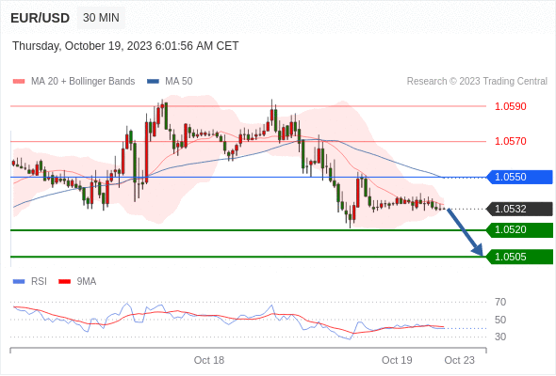The image size is (556, 376).
Task: Toggle the MA 20 + Bollinger Bands legend label
Action: [83, 82]
